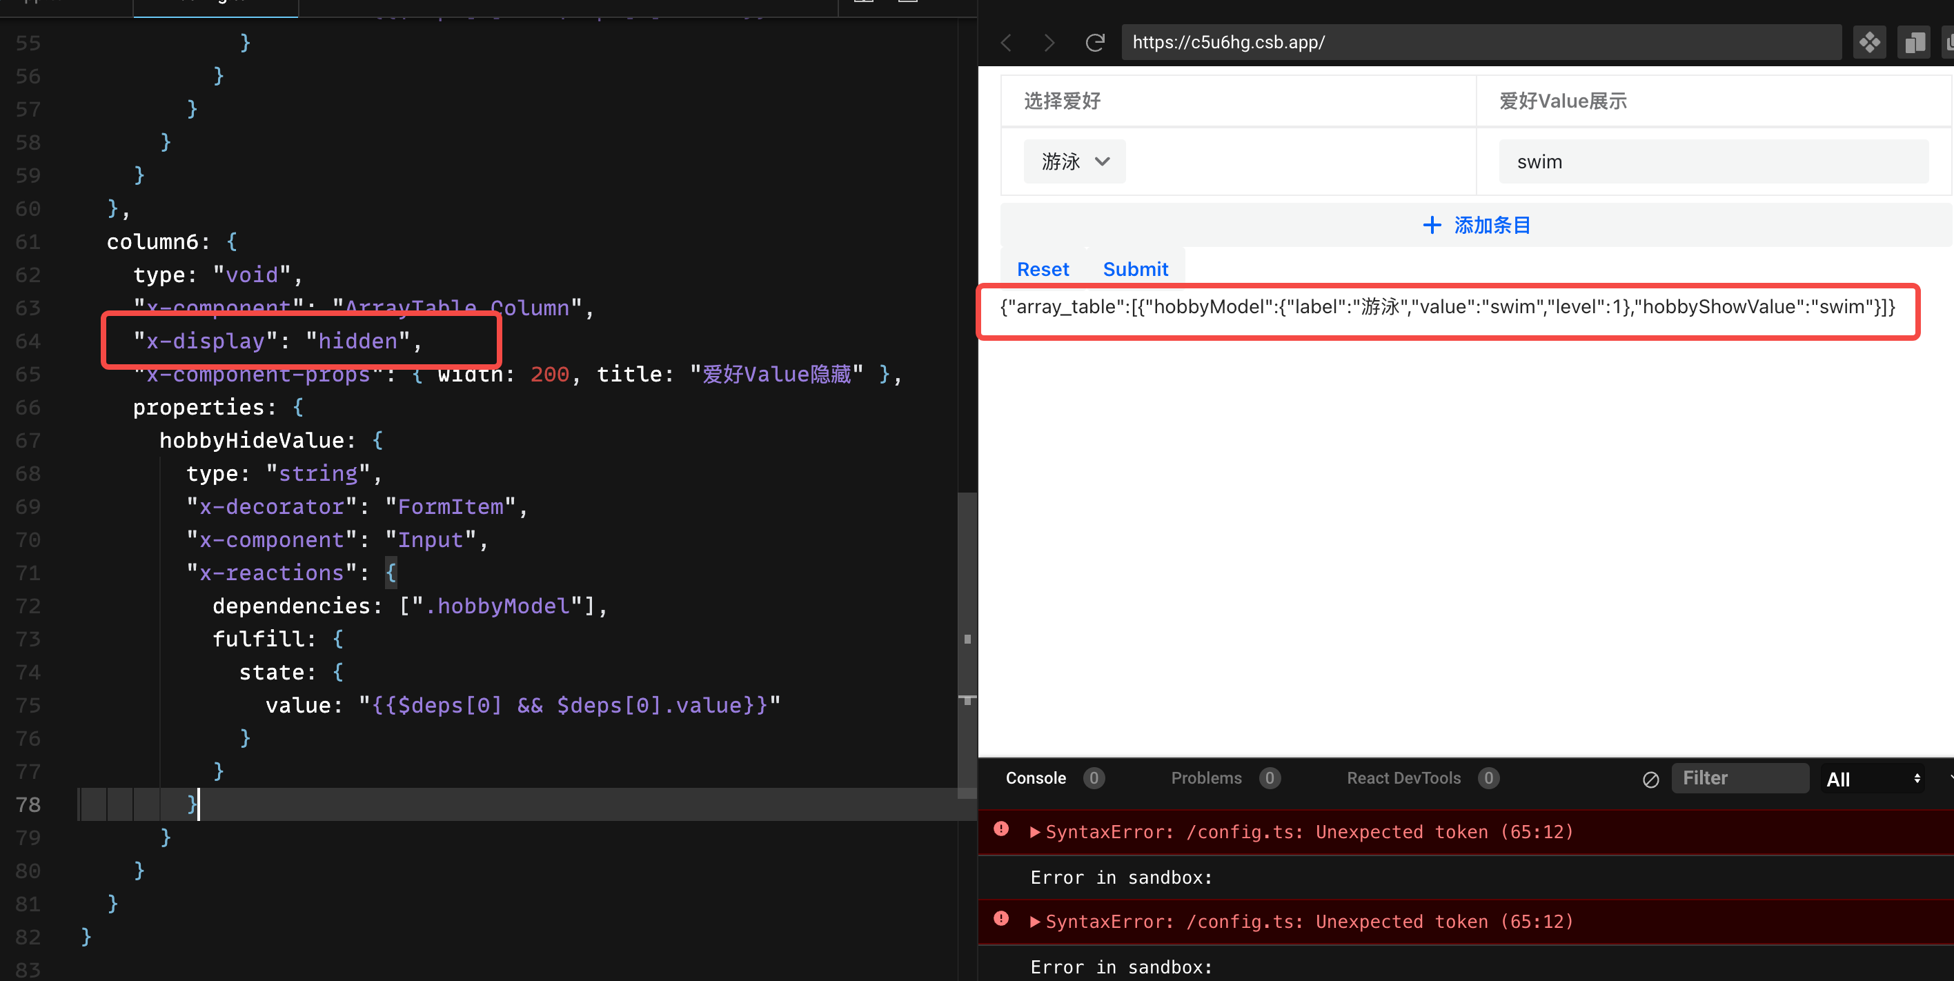
Task: Click the diamond-shaped CodeSandbox apps icon
Action: click(1869, 43)
